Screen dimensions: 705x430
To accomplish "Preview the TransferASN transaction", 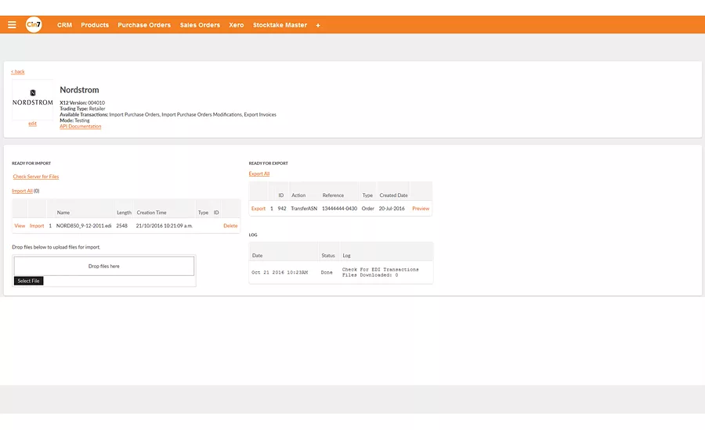I will tap(421, 209).
